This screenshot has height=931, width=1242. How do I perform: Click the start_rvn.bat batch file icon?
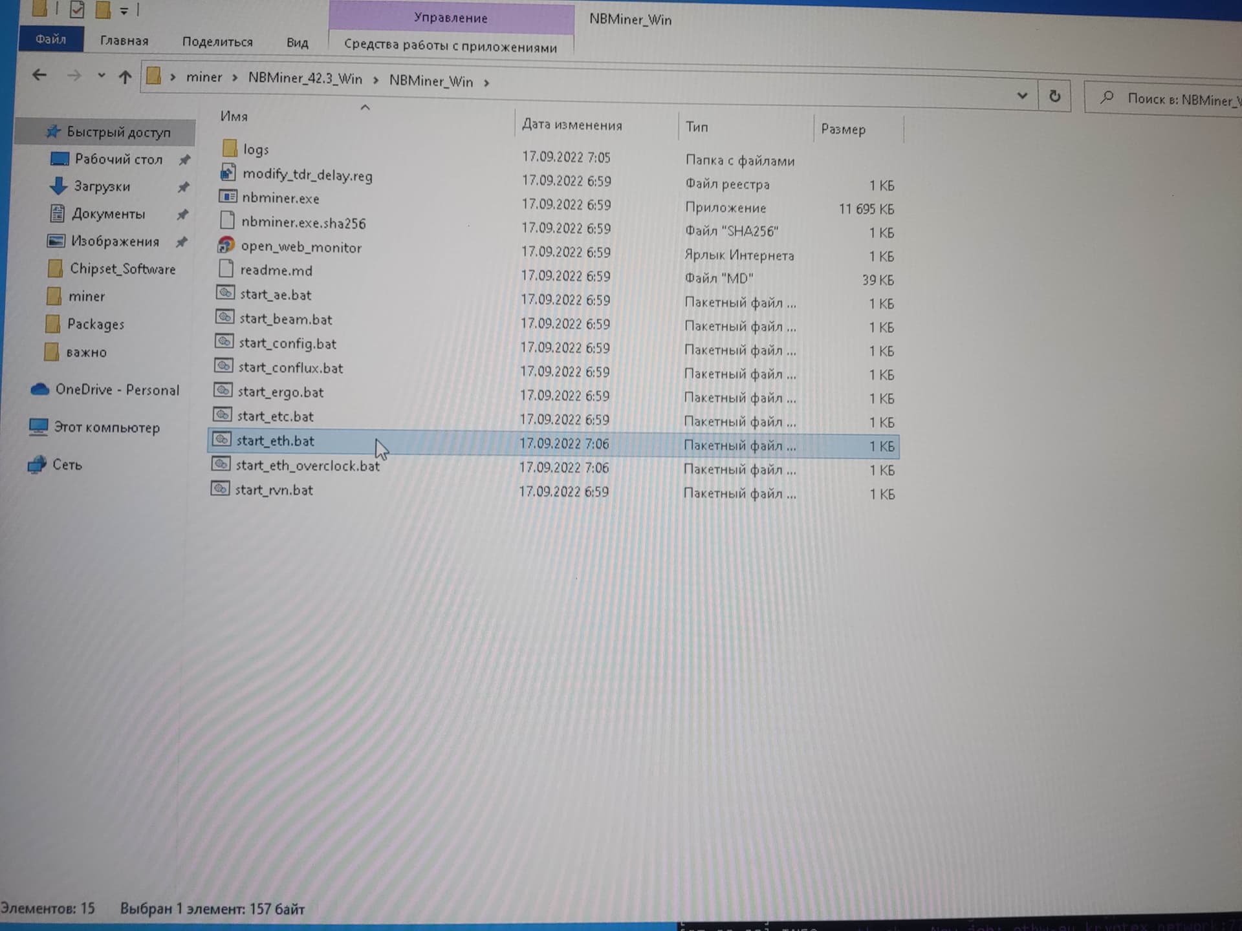(x=221, y=489)
